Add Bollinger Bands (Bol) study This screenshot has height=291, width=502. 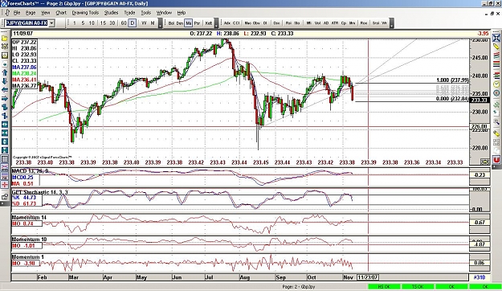pos(171,23)
